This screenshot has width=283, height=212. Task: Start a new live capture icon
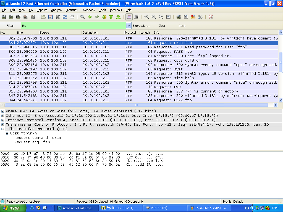19,17
